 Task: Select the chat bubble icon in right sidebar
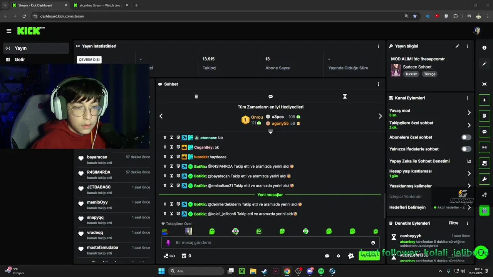pyautogui.click(x=485, y=132)
